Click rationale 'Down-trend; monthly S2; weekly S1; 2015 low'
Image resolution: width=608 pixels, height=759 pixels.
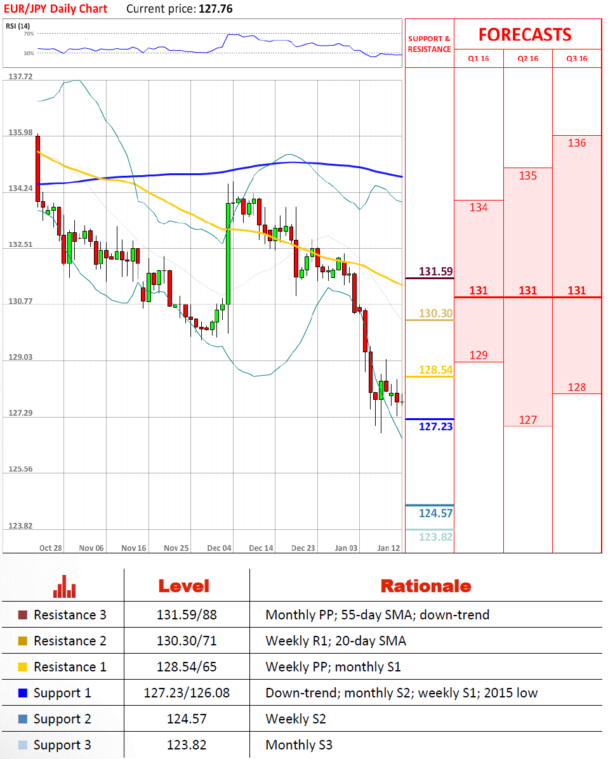point(402,693)
